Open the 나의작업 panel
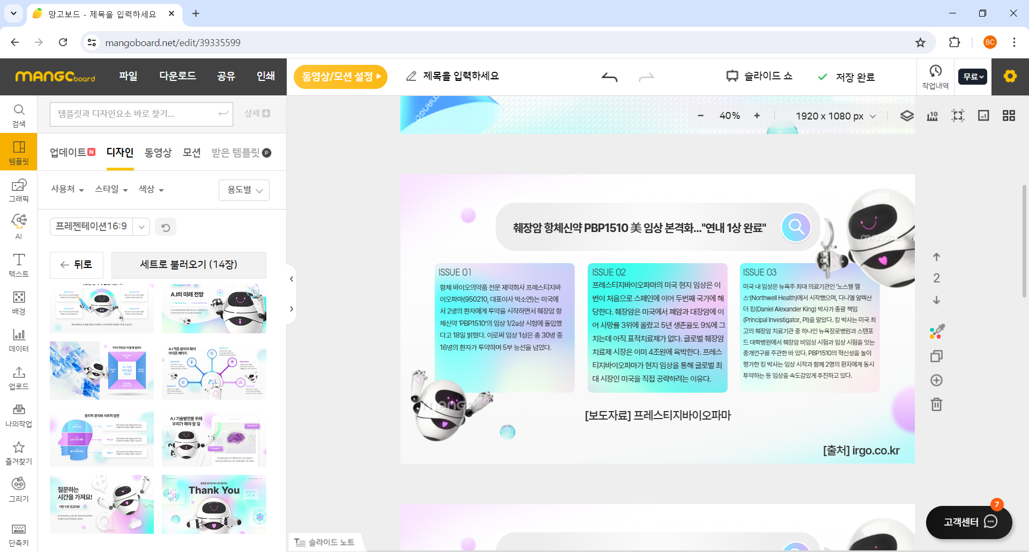Viewport: 1029px width, 552px height. pyautogui.click(x=19, y=415)
